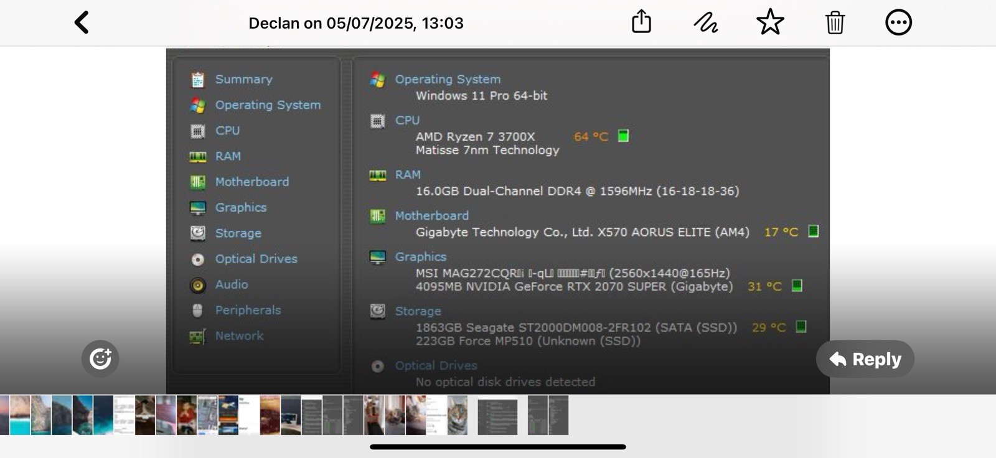Screen dimensions: 996x458
Task: Click the "MSI MAG272CQR" monitor line
Action: (573, 273)
